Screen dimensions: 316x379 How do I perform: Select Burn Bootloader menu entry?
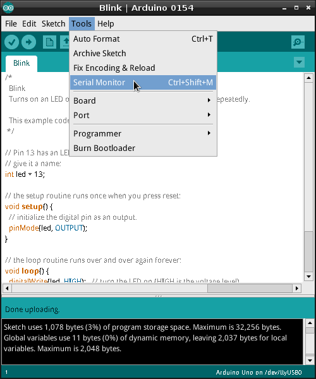[x=143, y=148]
